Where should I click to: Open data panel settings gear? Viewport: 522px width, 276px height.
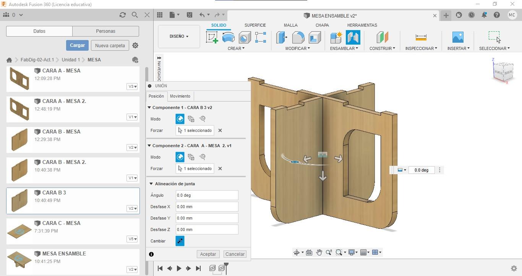click(x=135, y=45)
